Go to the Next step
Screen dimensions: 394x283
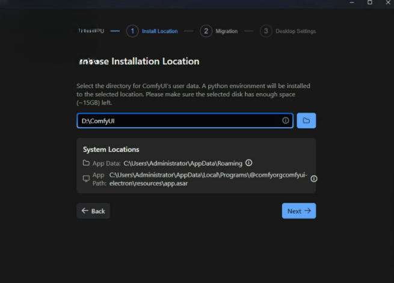[299, 211]
